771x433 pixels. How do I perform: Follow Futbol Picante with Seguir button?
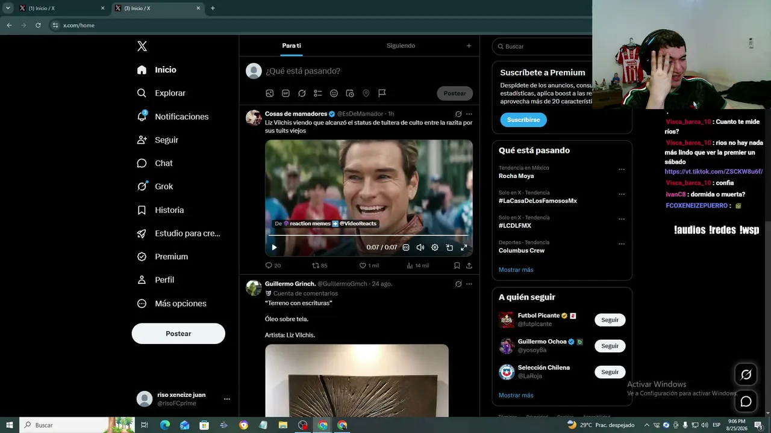coord(610,320)
